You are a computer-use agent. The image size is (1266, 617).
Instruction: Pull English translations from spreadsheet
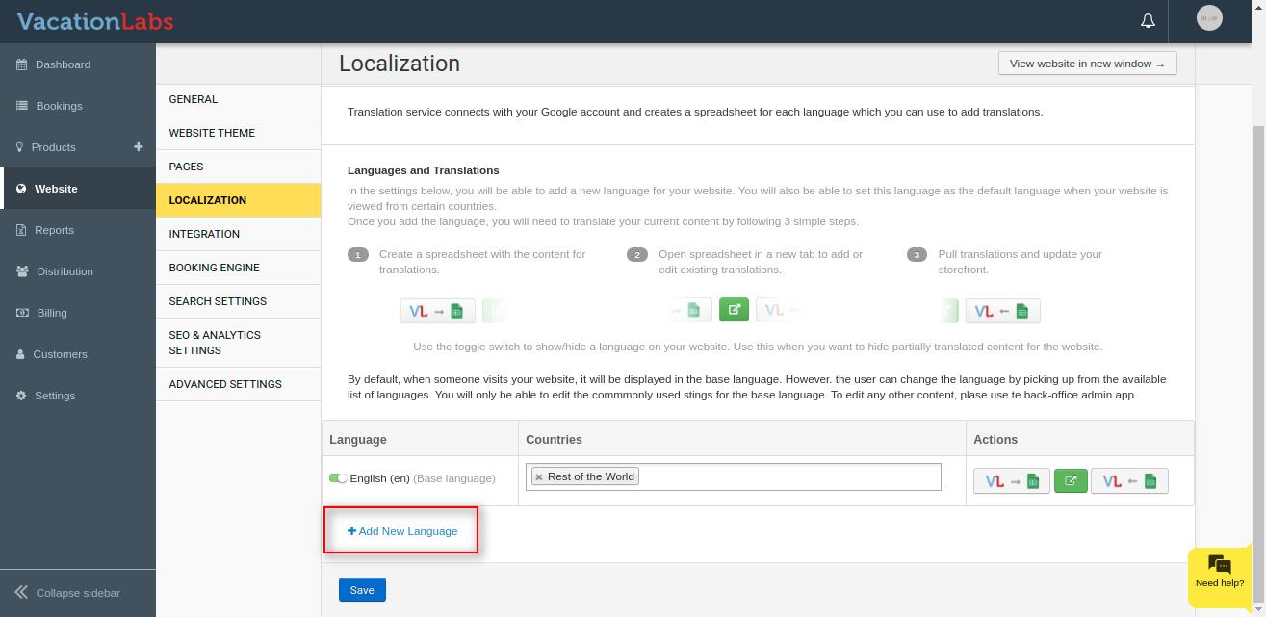click(x=1129, y=480)
